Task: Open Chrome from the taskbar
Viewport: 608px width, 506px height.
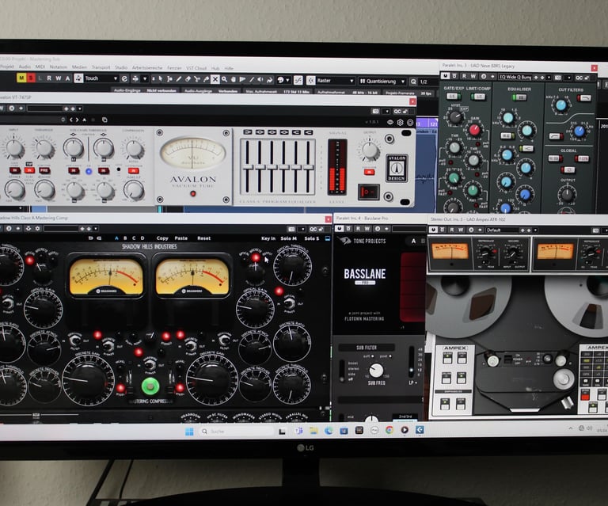Action: (x=389, y=430)
